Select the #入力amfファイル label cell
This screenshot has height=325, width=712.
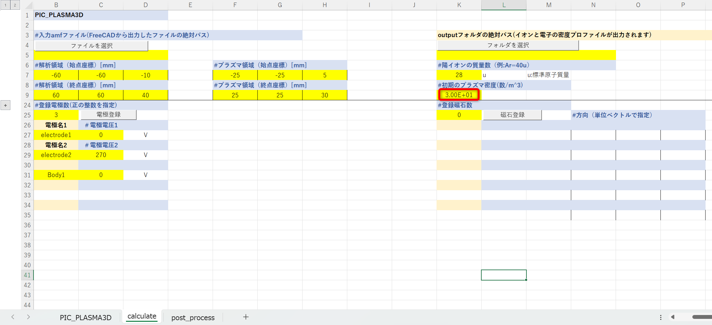168,35
